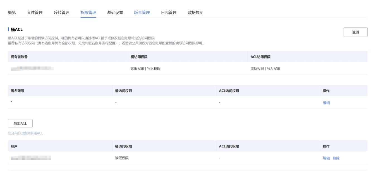Image resolution: width=374 pixels, height=175 pixels.
Task: Open the 基础设置 tab
Action: [x=115, y=13]
